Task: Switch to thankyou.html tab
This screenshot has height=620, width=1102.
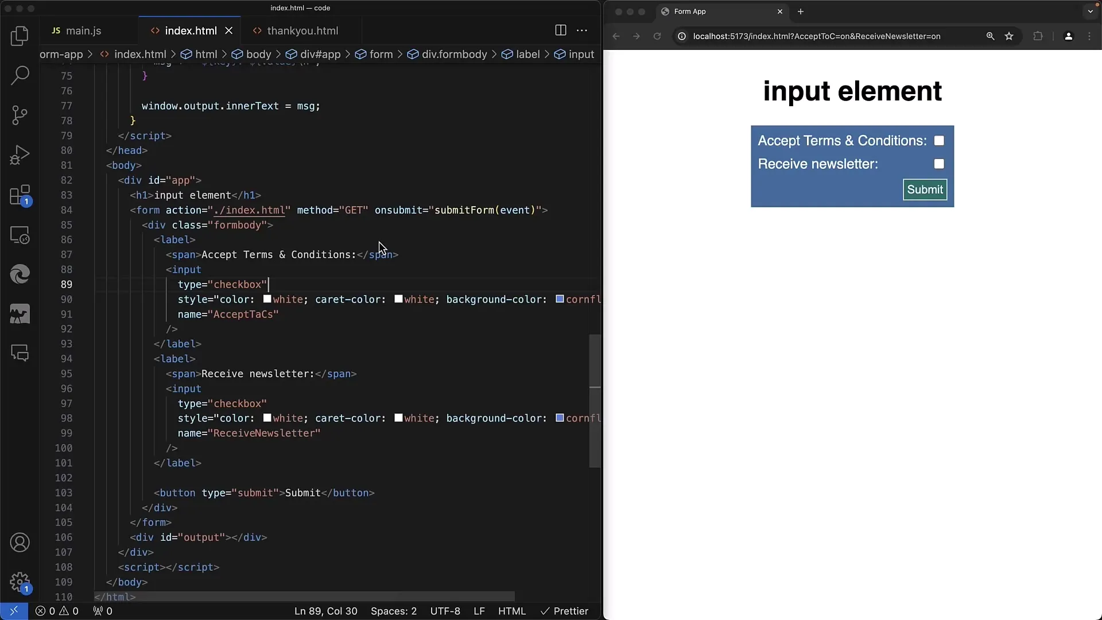Action: coord(302,30)
